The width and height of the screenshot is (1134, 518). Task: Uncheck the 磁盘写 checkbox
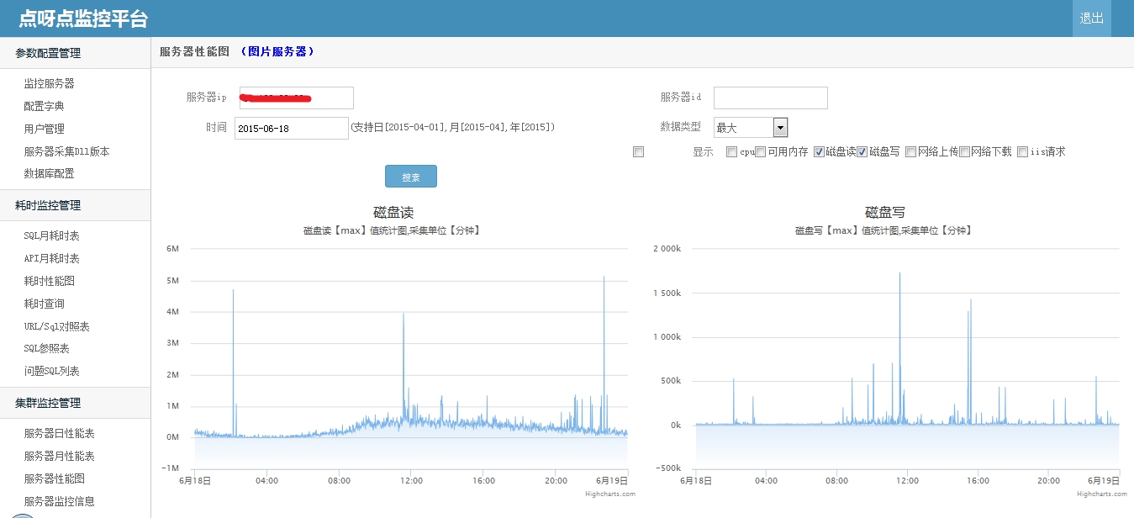(862, 152)
